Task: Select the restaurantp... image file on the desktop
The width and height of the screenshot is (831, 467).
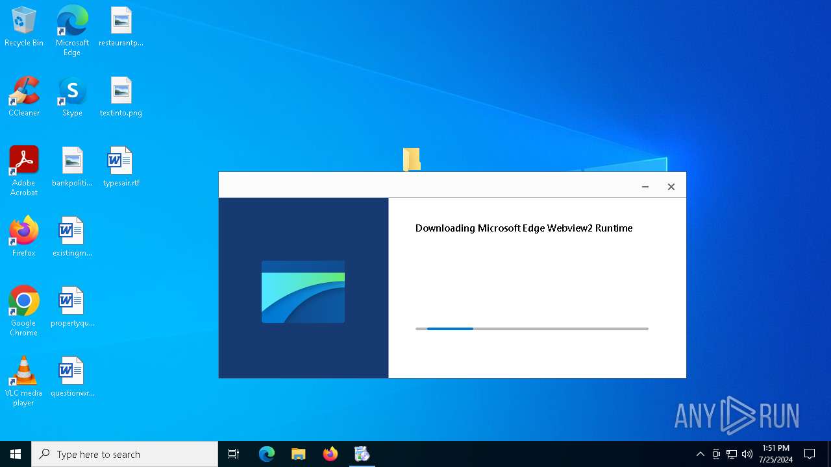Action: (121, 27)
